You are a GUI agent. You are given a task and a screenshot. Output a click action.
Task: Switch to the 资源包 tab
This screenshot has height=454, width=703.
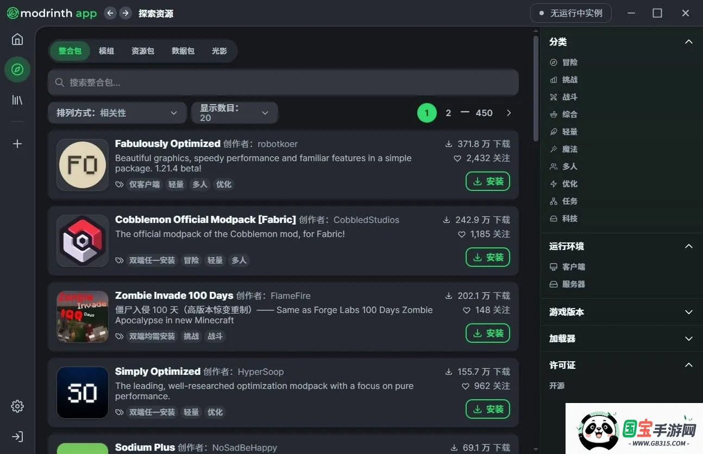pyautogui.click(x=143, y=51)
